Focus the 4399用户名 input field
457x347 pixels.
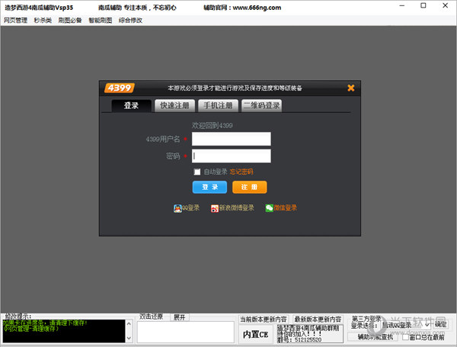point(231,139)
